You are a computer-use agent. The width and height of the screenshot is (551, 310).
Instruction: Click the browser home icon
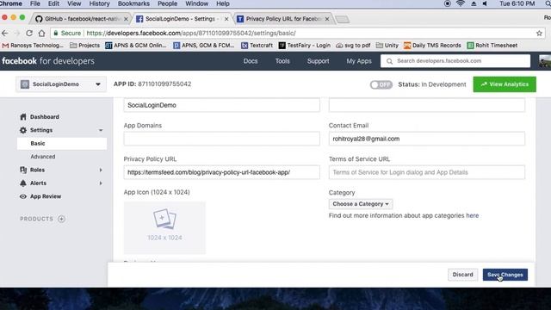[x=42, y=33]
